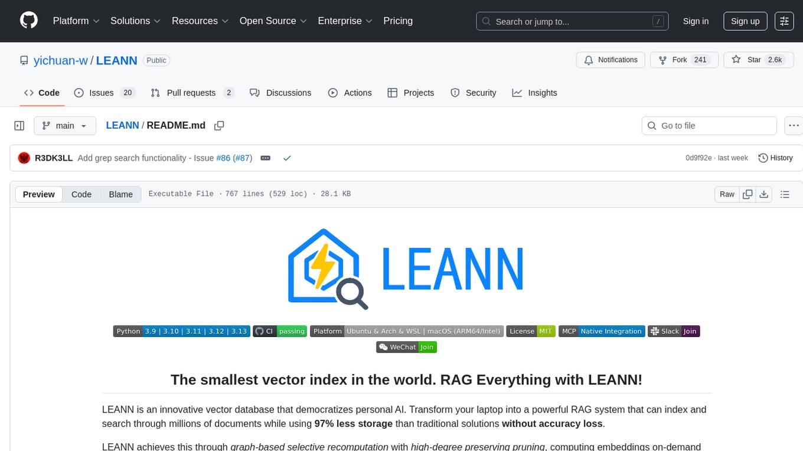The width and height of the screenshot is (803, 451).
Task: Switch to Preview view
Action: [39, 194]
